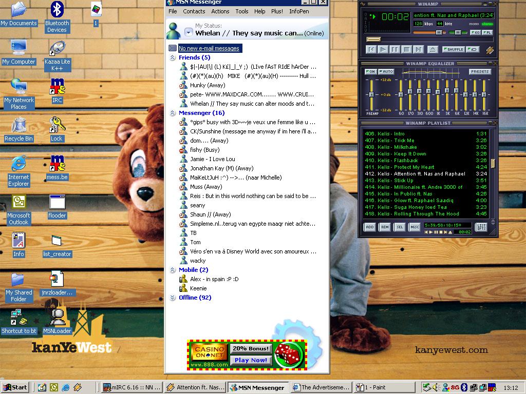
Task: Open the Tools menu in MSN Messenger
Action: click(241, 11)
